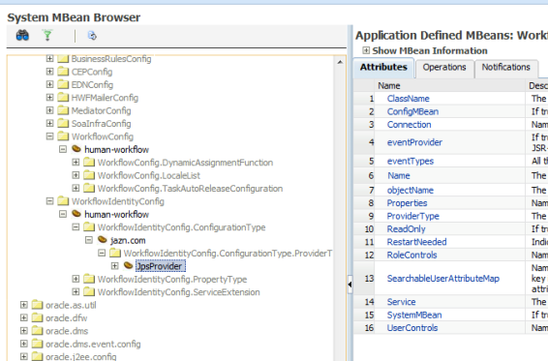Viewport: 548px width, 361px height.
Task: Expand the MediatorConfig node
Action: 49,110
